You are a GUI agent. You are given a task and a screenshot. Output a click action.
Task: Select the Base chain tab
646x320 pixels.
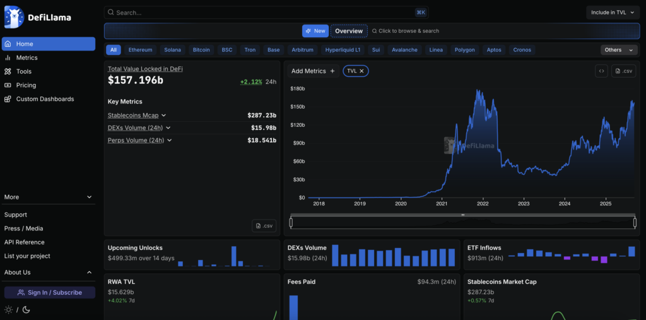point(274,50)
